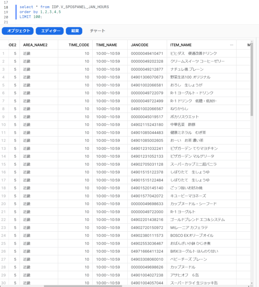Select JANCODE cell 04901306070673
Viewport: 259px width, 287px height.
[147, 77]
